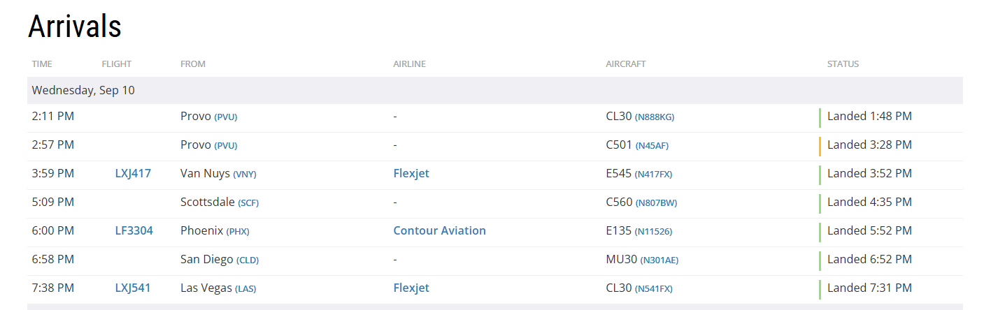998x310 pixels.
Task: Open aircraft N417FX details
Action: click(x=653, y=175)
